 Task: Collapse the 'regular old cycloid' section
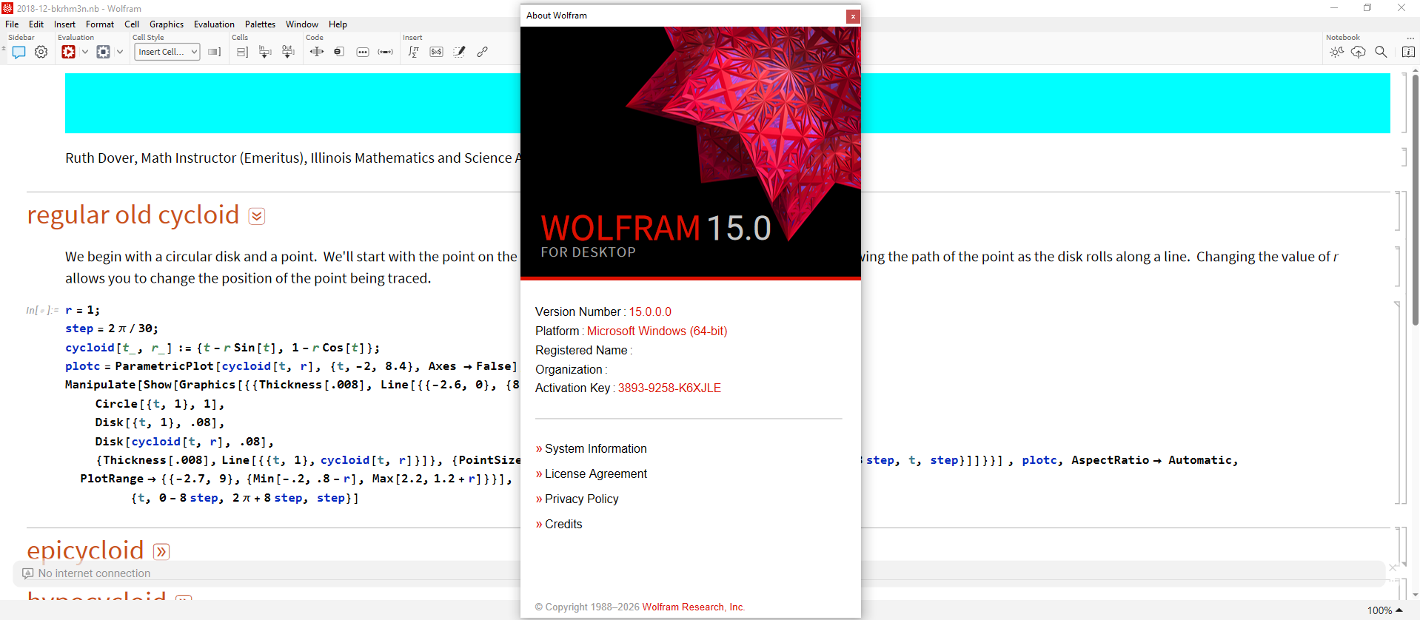point(257,216)
